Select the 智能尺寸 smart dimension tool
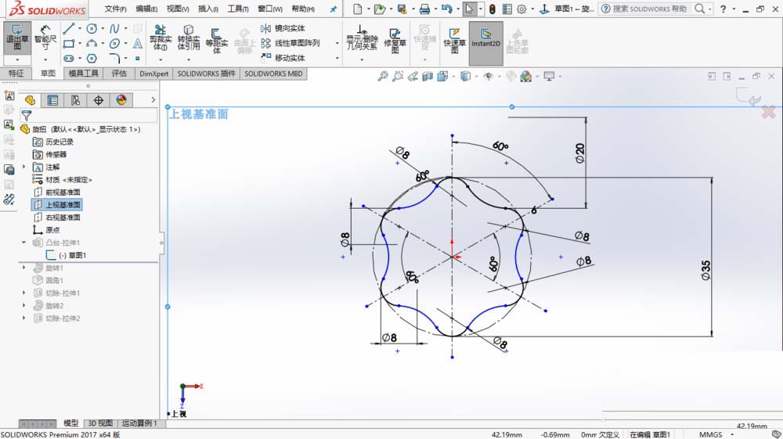This screenshot has width=783, height=439. pos(45,38)
